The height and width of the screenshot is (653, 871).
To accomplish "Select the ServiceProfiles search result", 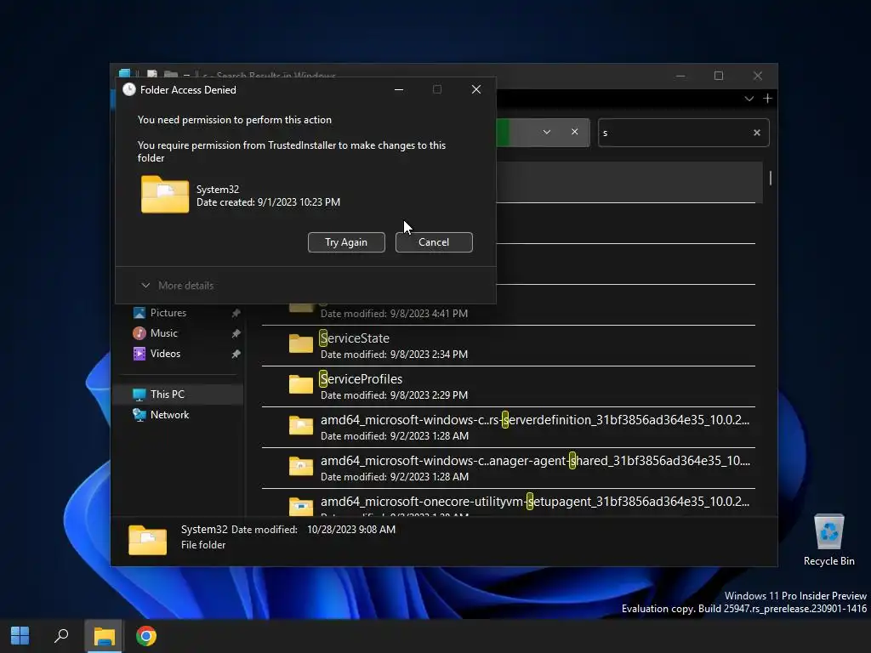I will pos(509,387).
